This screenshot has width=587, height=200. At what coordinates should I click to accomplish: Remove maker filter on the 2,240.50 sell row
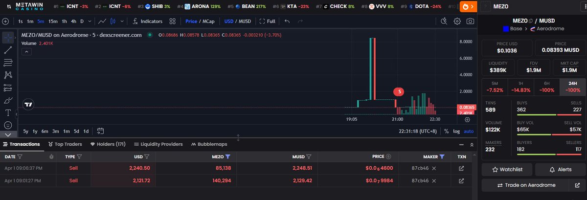[x=434, y=168]
